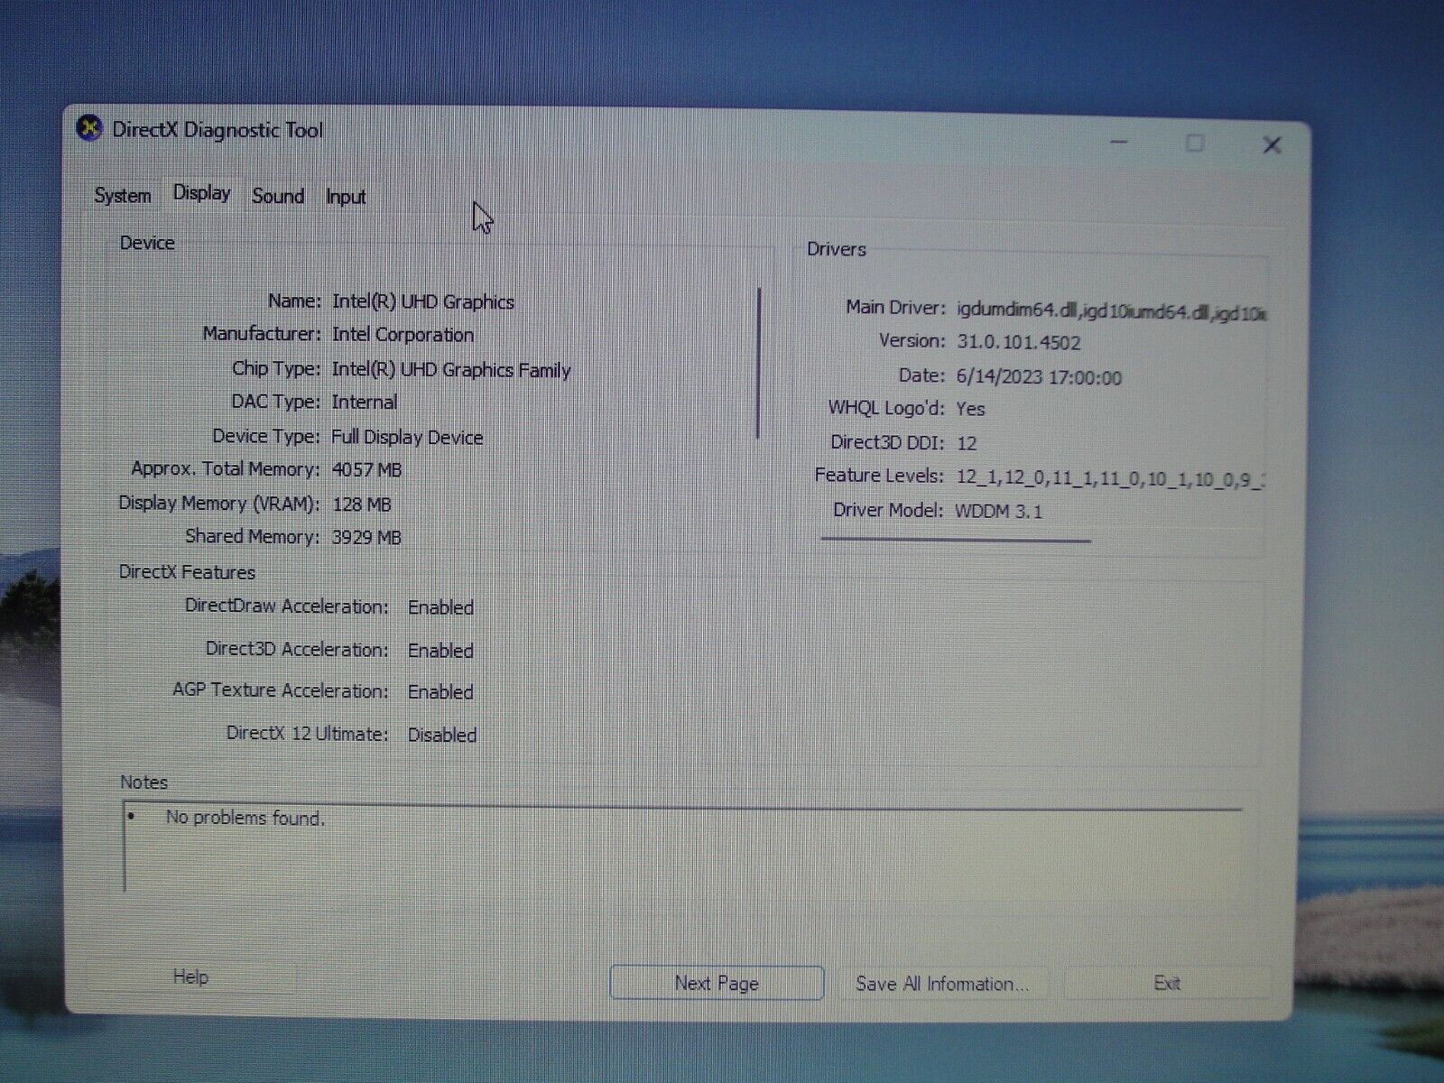
Task: Select total memory value '4057 MB'
Action: [x=366, y=470]
